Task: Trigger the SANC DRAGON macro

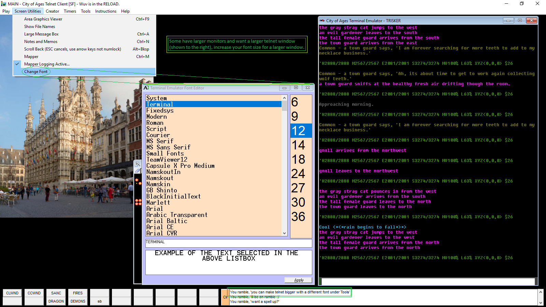Action: tap(56, 297)
